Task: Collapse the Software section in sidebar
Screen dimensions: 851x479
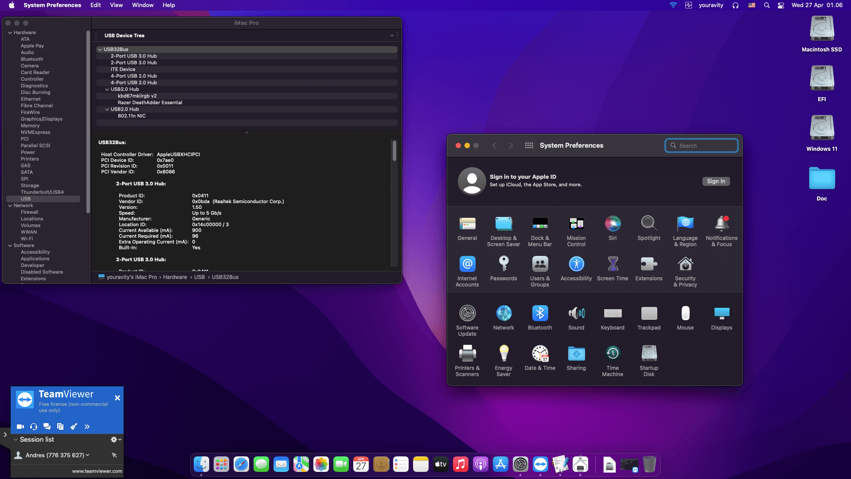Action: click(10, 246)
